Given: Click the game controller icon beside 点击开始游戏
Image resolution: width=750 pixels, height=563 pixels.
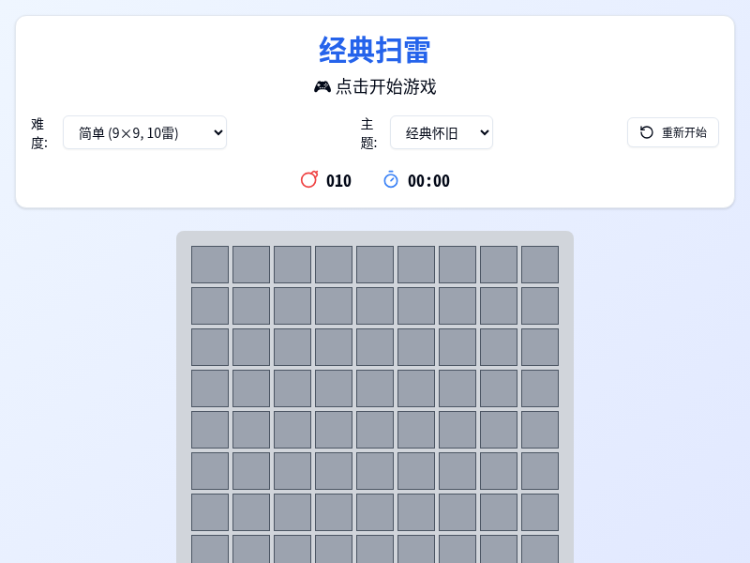Looking at the screenshot, I should 322,86.
